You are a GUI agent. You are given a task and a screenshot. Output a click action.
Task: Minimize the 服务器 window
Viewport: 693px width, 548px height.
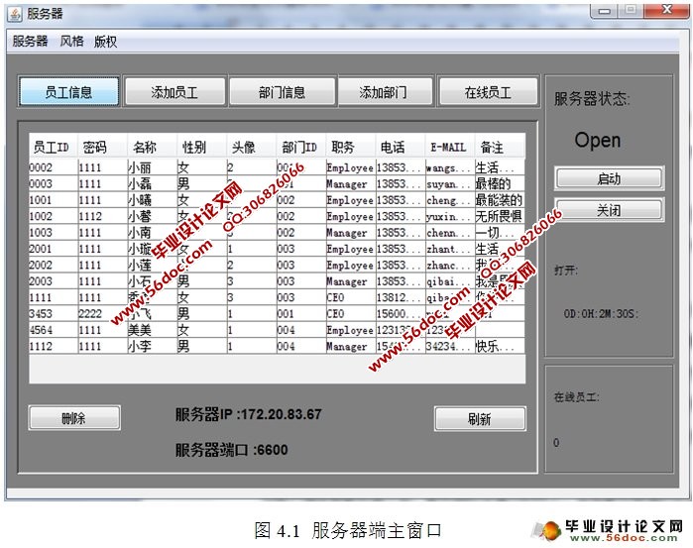605,11
